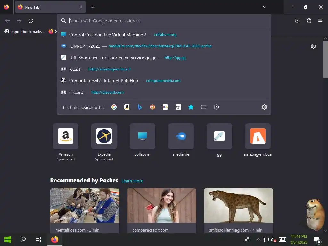Open search settings gear in dropdown
Image resolution: width=328 pixels, height=246 pixels.
264,107
